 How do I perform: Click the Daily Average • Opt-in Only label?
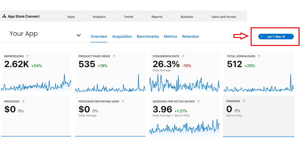171,115
